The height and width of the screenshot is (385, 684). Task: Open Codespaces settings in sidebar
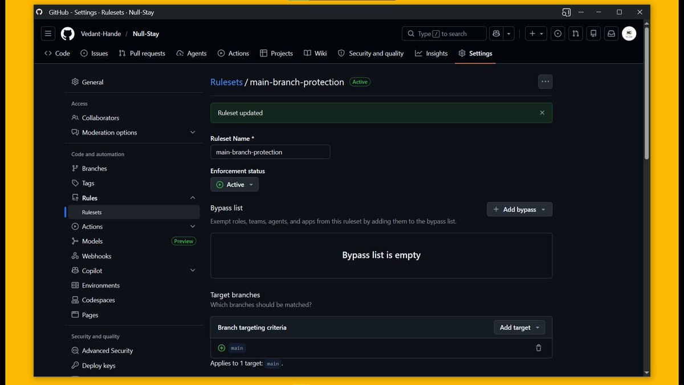pyautogui.click(x=133, y=300)
